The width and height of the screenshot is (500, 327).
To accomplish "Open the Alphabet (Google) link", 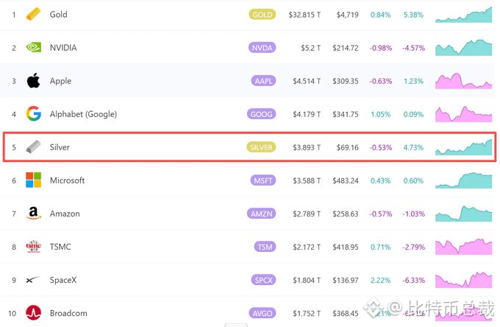I will tap(83, 114).
